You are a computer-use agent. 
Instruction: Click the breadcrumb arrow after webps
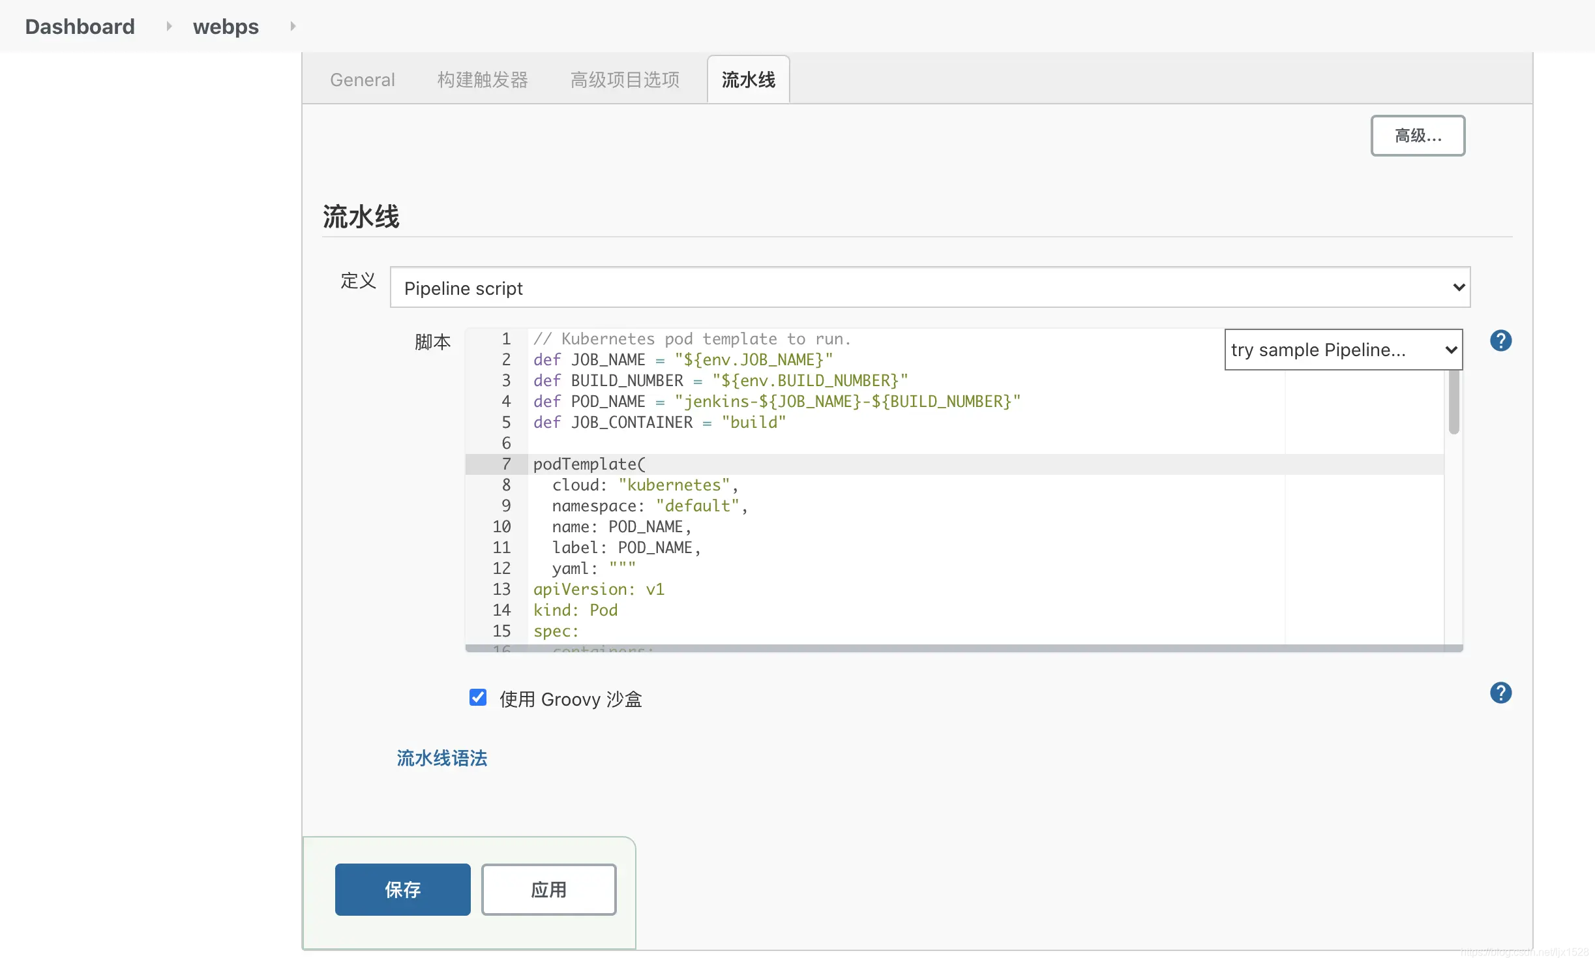tap(293, 26)
